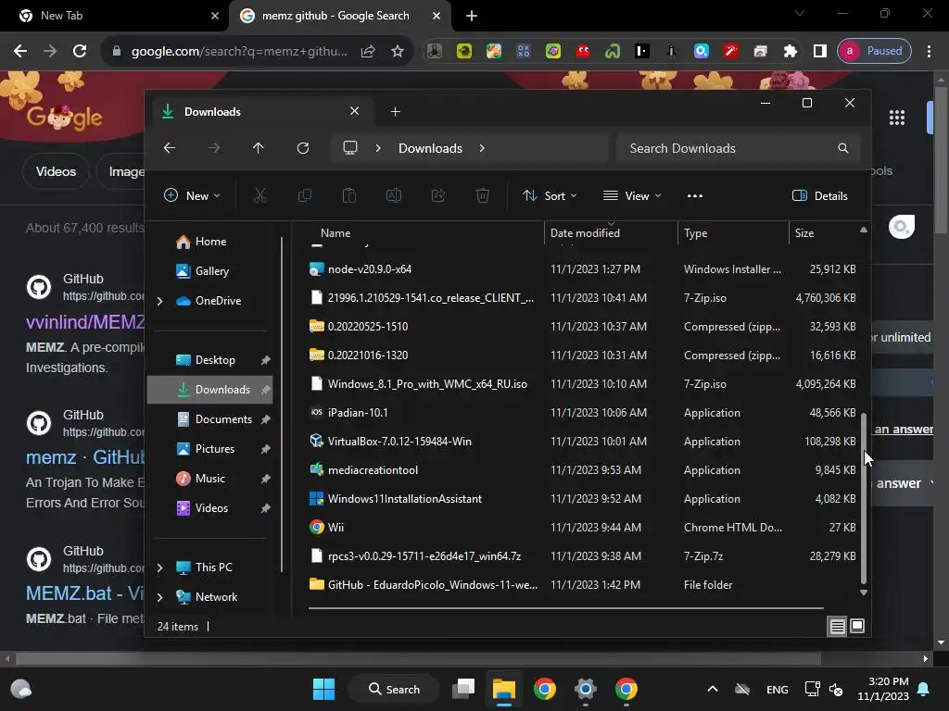This screenshot has width=949, height=711.
Task: Open the New dropdown menu
Action: 192,196
